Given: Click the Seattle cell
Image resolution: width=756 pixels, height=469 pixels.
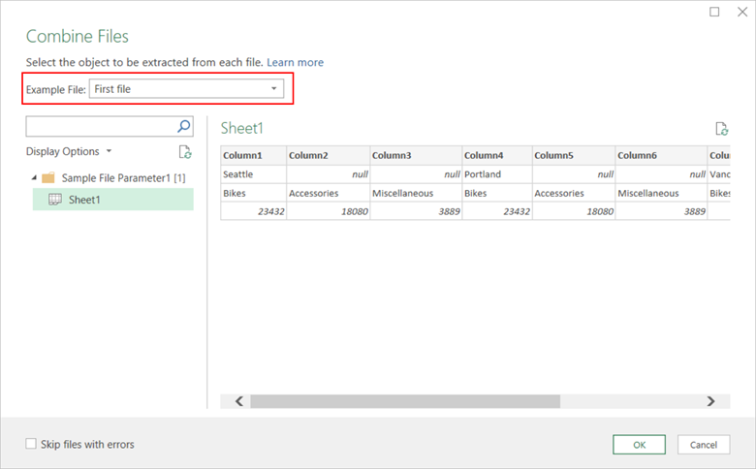Looking at the screenshot, I should click(x=254, y=174).
